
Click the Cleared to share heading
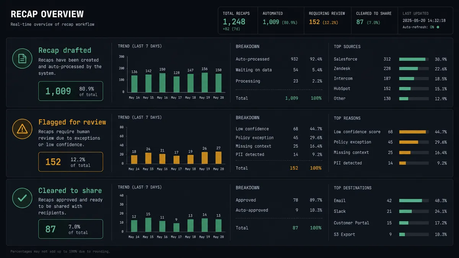70,191
